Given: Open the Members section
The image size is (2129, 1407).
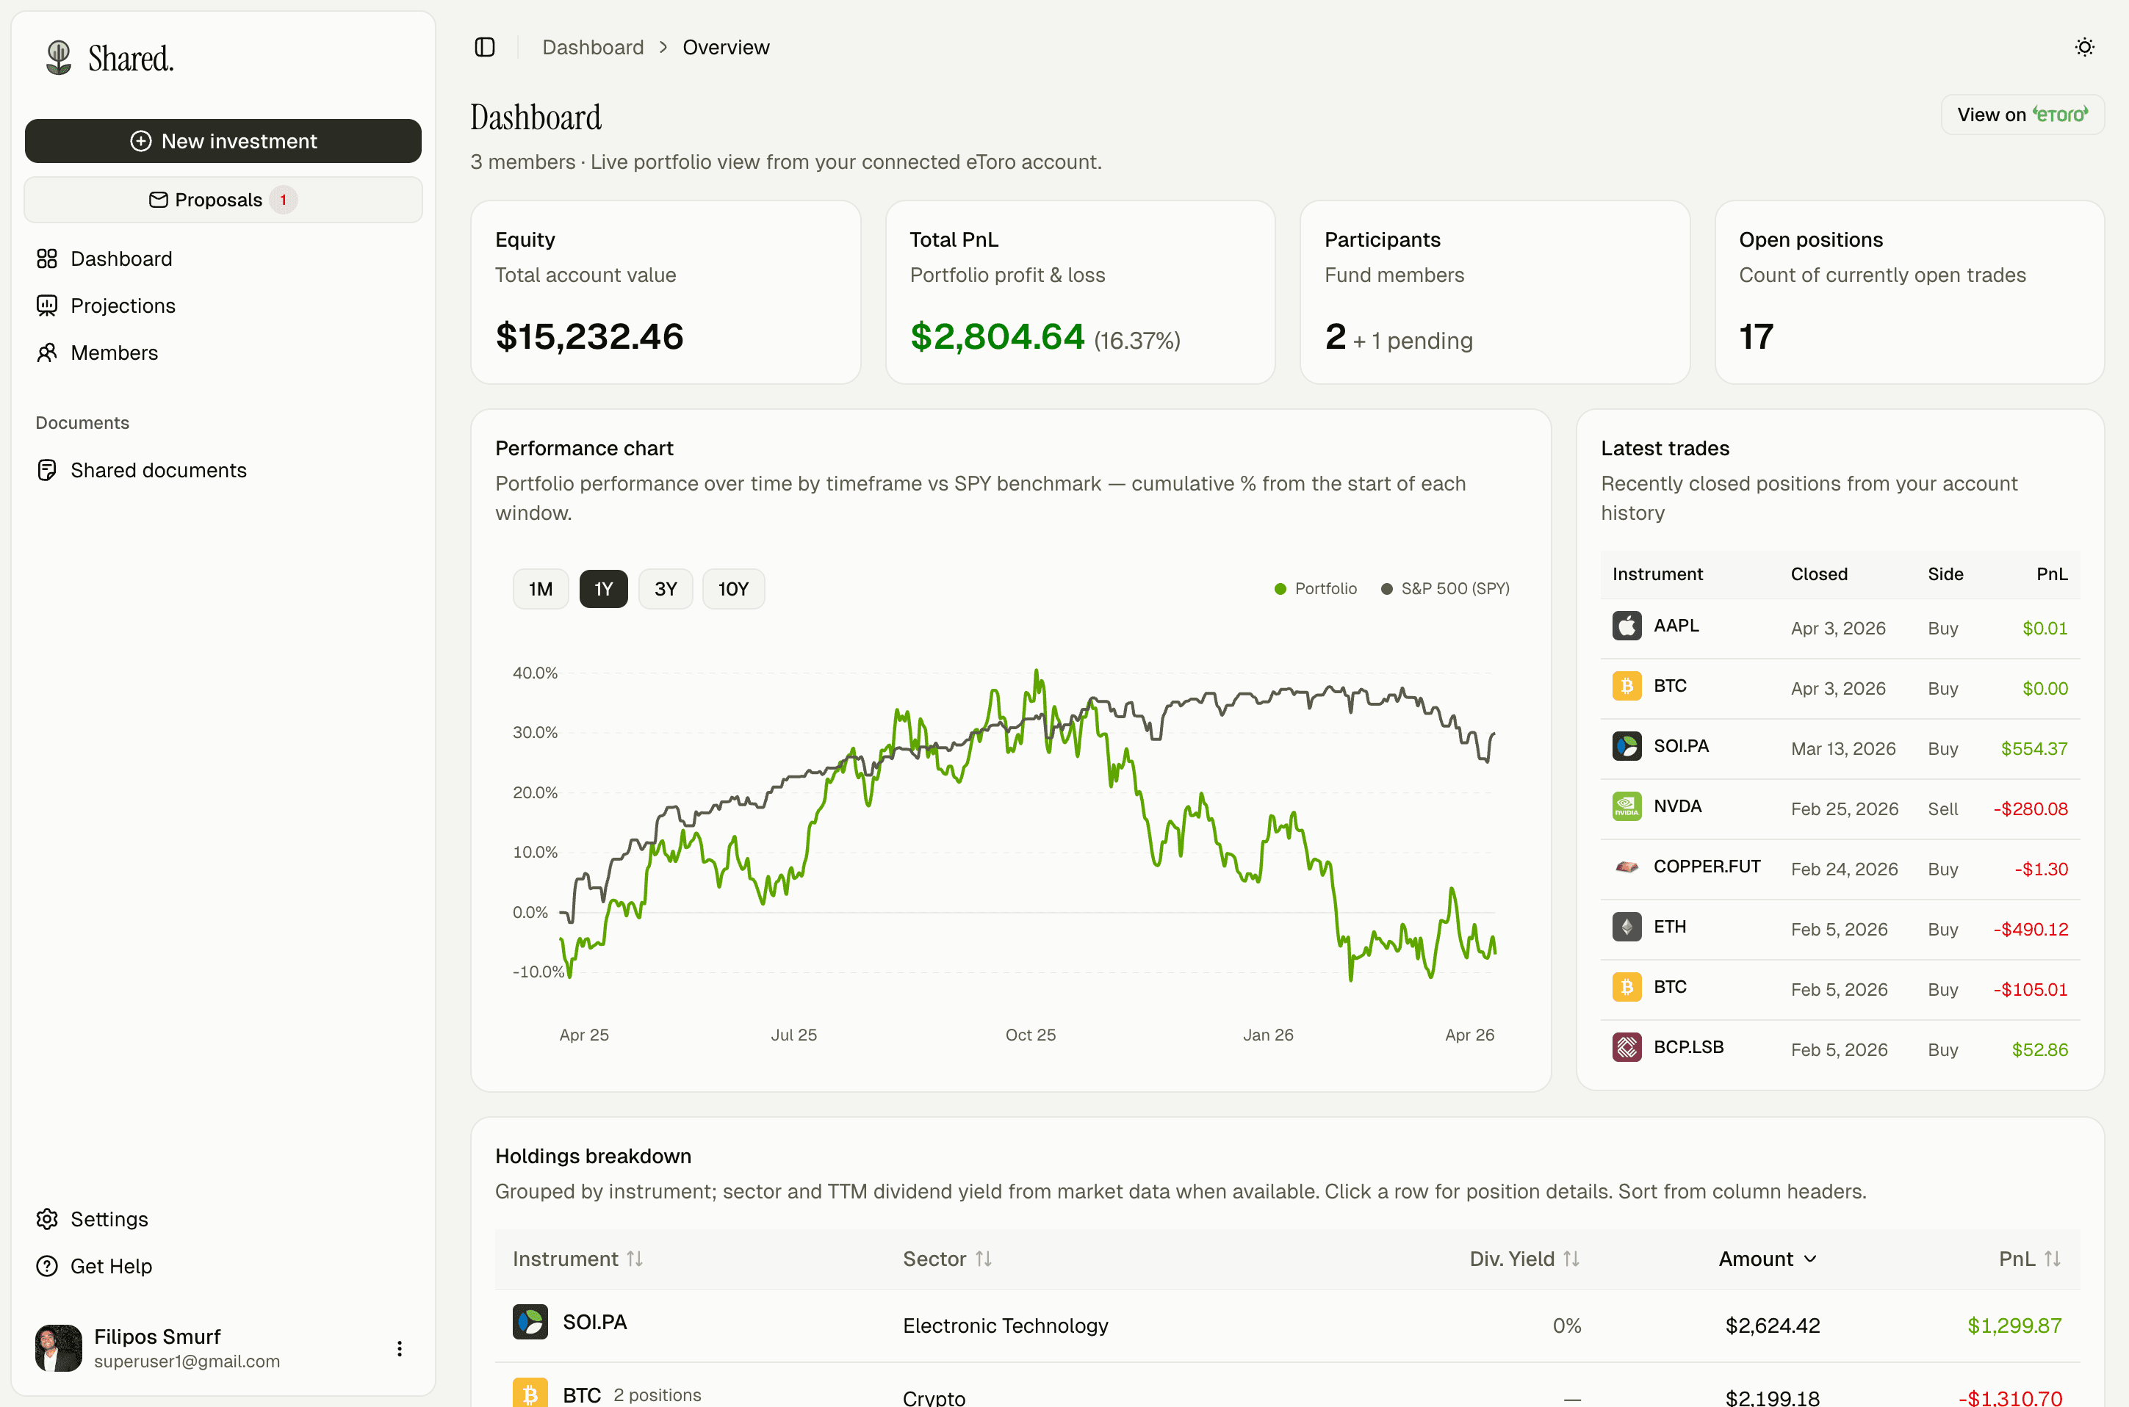Looking at the screenshot, I should (114, 352).
